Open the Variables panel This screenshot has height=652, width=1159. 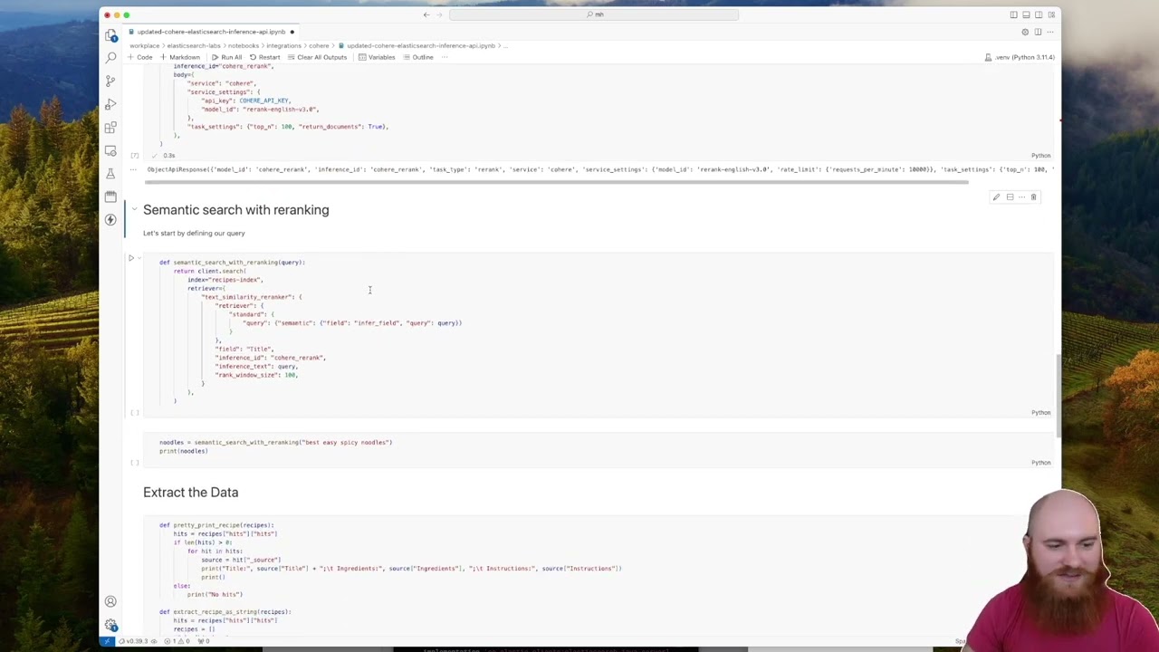point(377,57)
